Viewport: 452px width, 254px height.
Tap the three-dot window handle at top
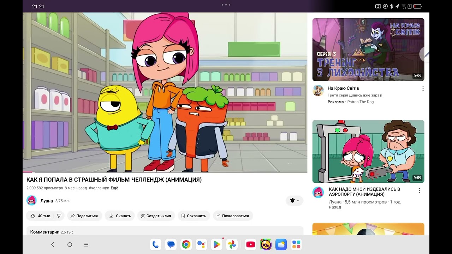tap(226, 5)
